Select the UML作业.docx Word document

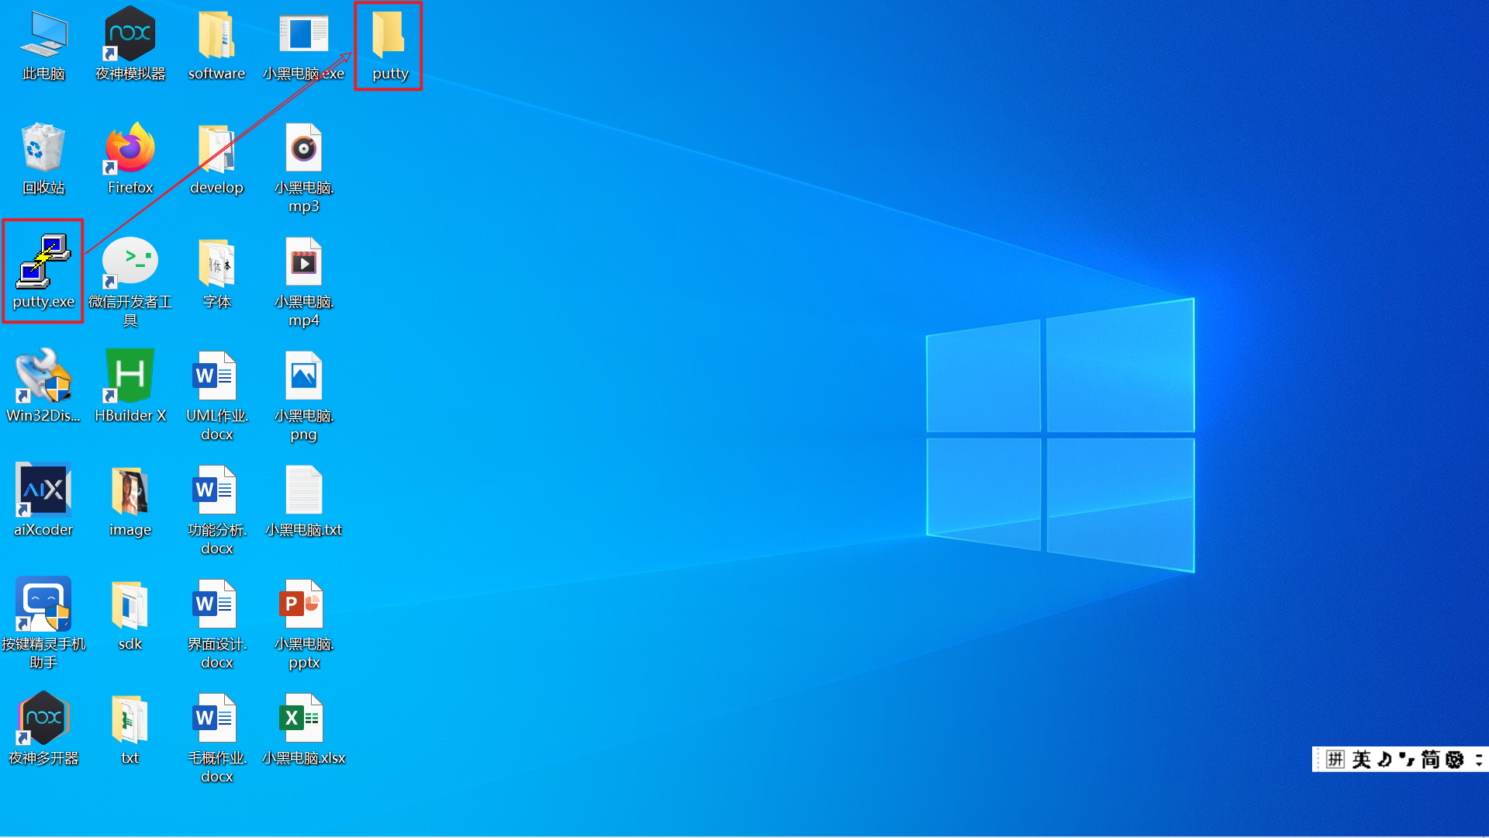click(216, 377)
